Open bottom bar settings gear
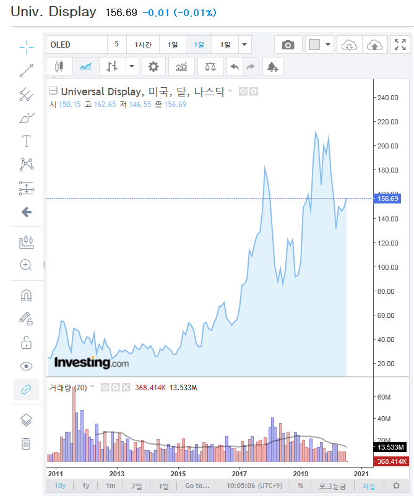The image size is (414, 496). [x=396, y=485]
